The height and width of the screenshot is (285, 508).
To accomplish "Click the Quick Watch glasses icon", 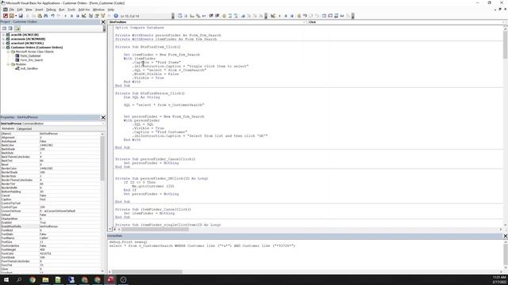I will pyautogui.click(x=342, y=16).
